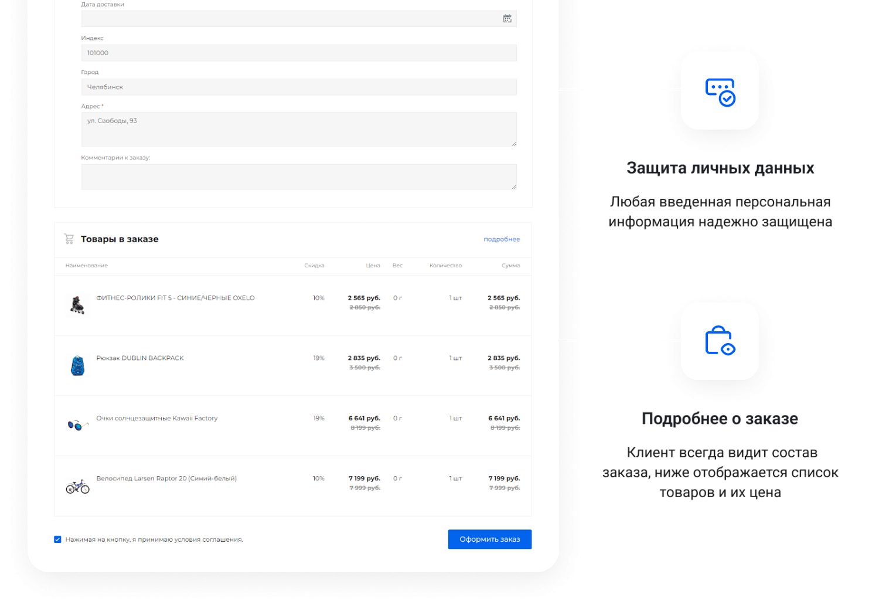Screen dimensions: 879x608
Task: Click the Адрес textarea with ул. Свободы
Action: click(298, 129)
